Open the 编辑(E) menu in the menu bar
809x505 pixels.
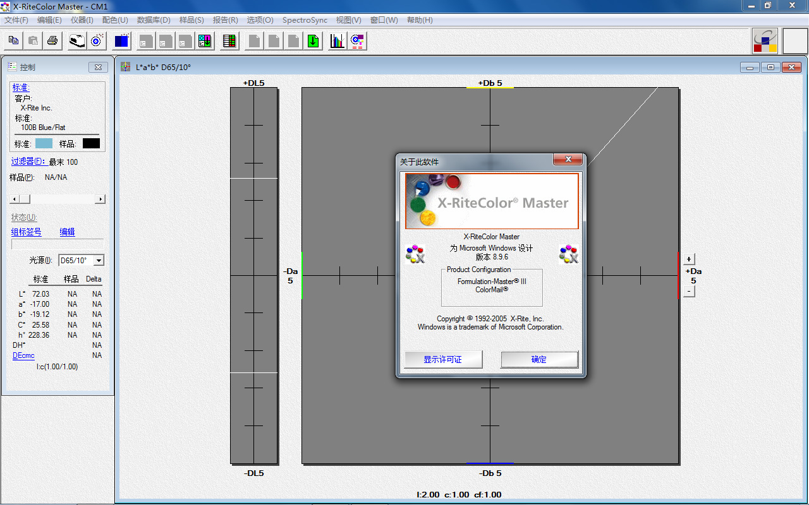(49, 20)
